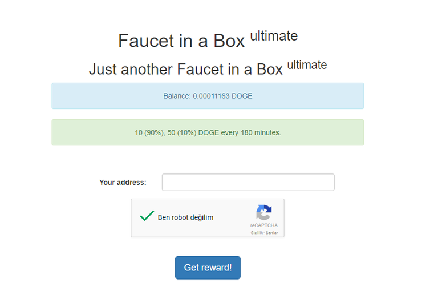Click the "Just another Faucet in a Box" subheading
The image size is (438, 287).
[186, 69]
